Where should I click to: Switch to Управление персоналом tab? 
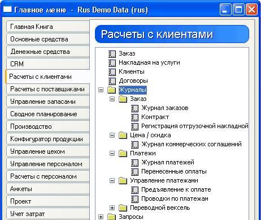(x=48, y=164)
